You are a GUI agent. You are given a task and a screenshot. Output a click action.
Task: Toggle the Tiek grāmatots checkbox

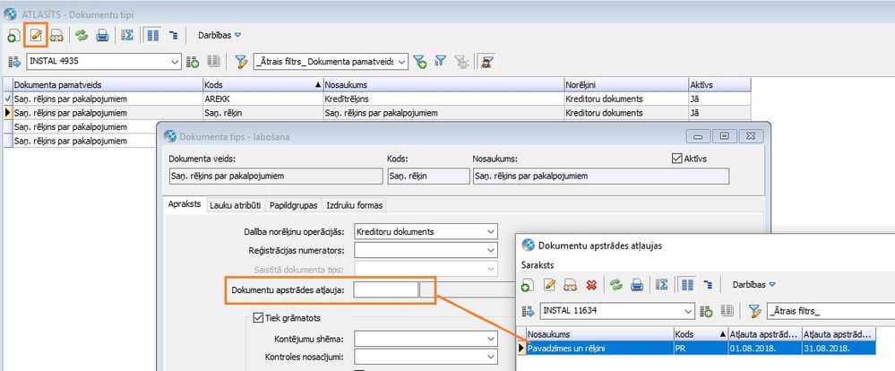(257, 317)
